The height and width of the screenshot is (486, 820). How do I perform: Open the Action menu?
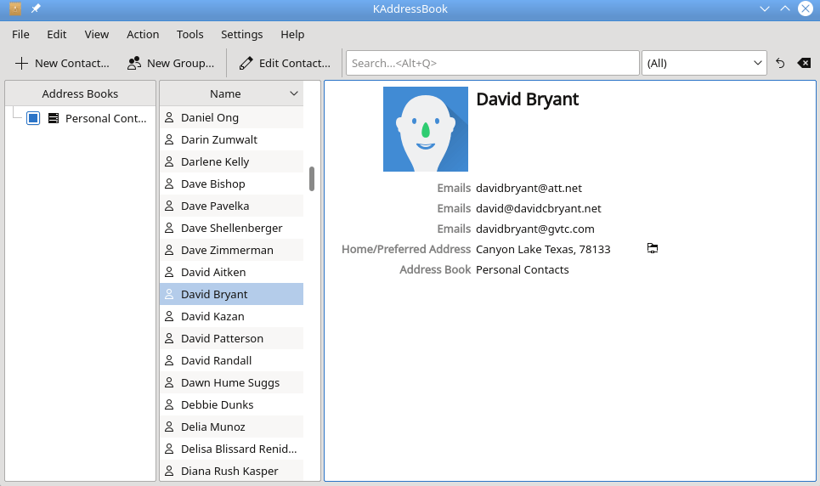click(143, 34)
